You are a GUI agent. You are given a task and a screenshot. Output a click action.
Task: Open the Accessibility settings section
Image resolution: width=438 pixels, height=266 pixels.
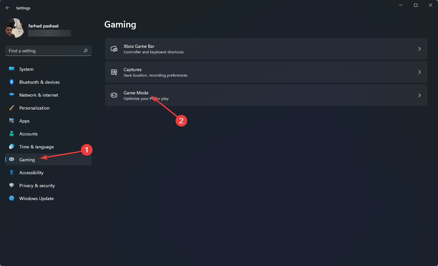click(31, 173)
